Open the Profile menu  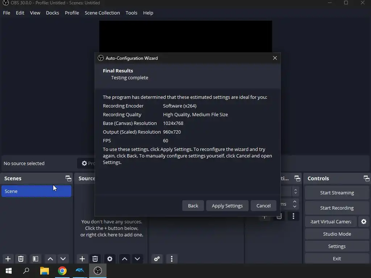coord(72,13)
